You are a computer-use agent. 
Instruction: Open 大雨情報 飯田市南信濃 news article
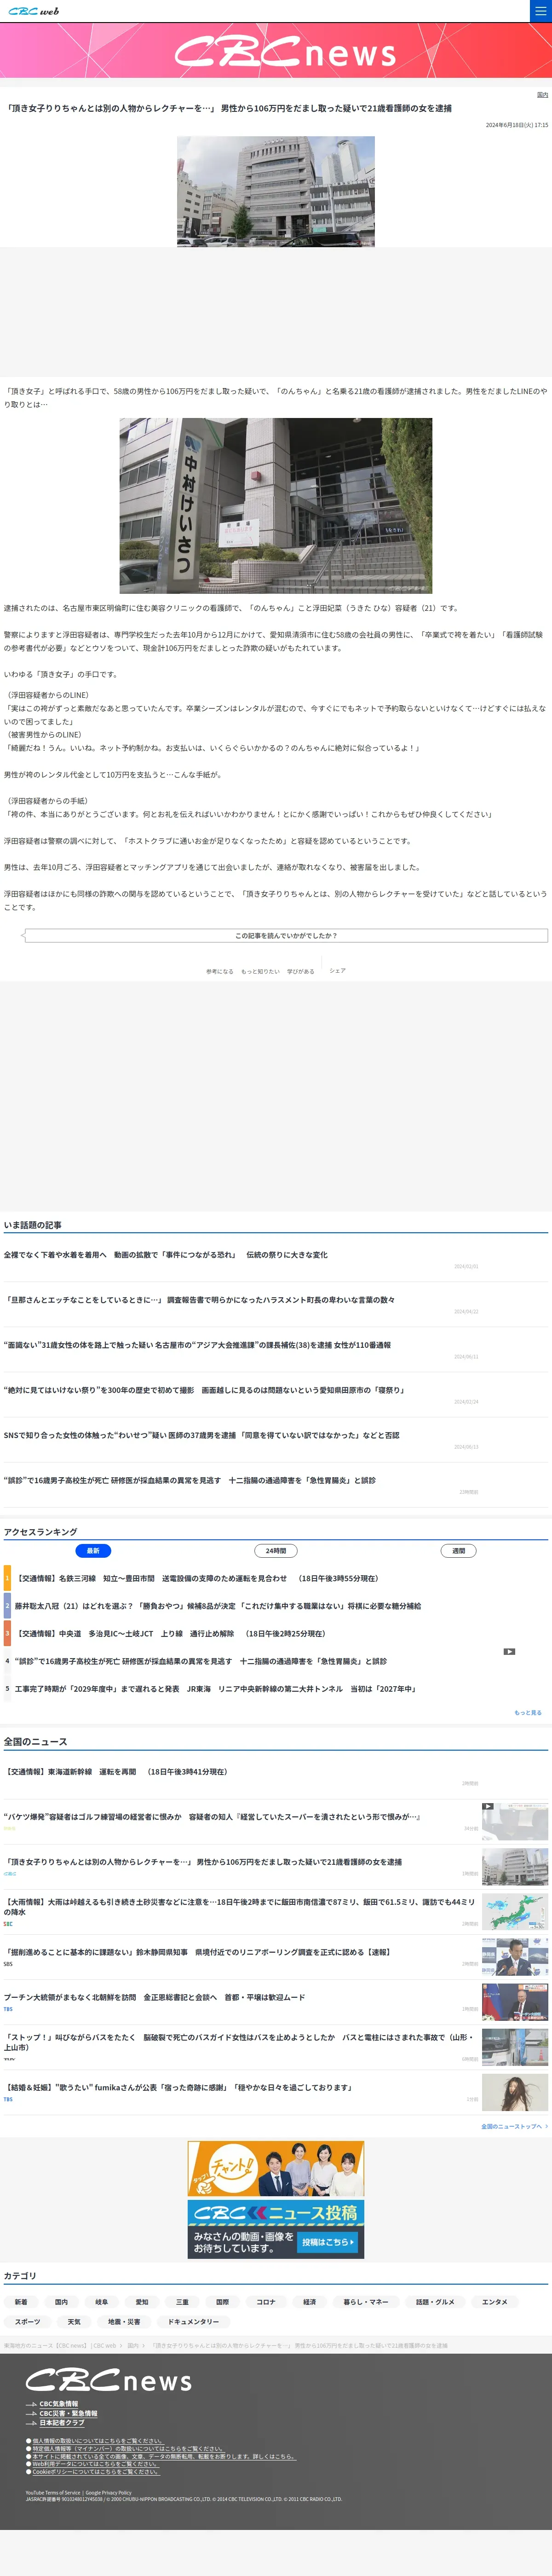point(240,1906)
